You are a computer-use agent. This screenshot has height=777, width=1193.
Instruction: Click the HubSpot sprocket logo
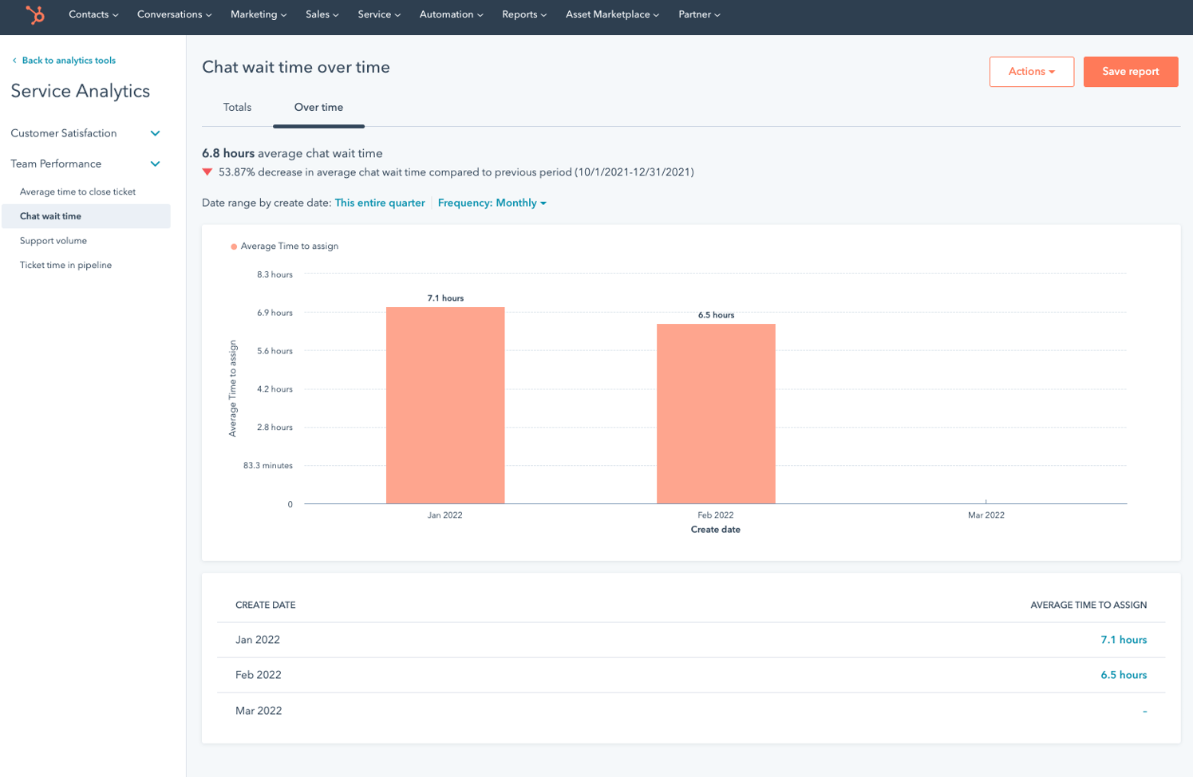34,16
